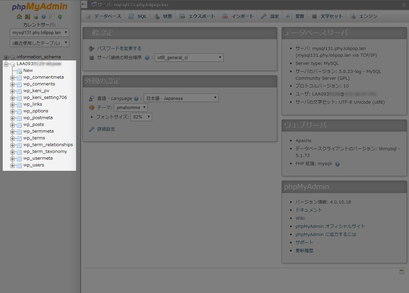Viewport: 409px width, 293px height.
Task: Collapse the LAA093 database tree node
Action: [6, 63]
